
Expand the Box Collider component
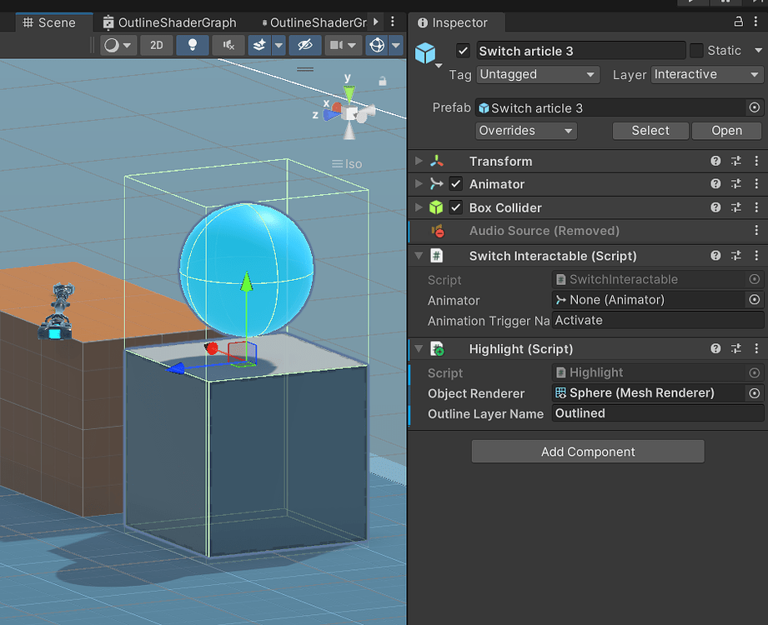418,207
